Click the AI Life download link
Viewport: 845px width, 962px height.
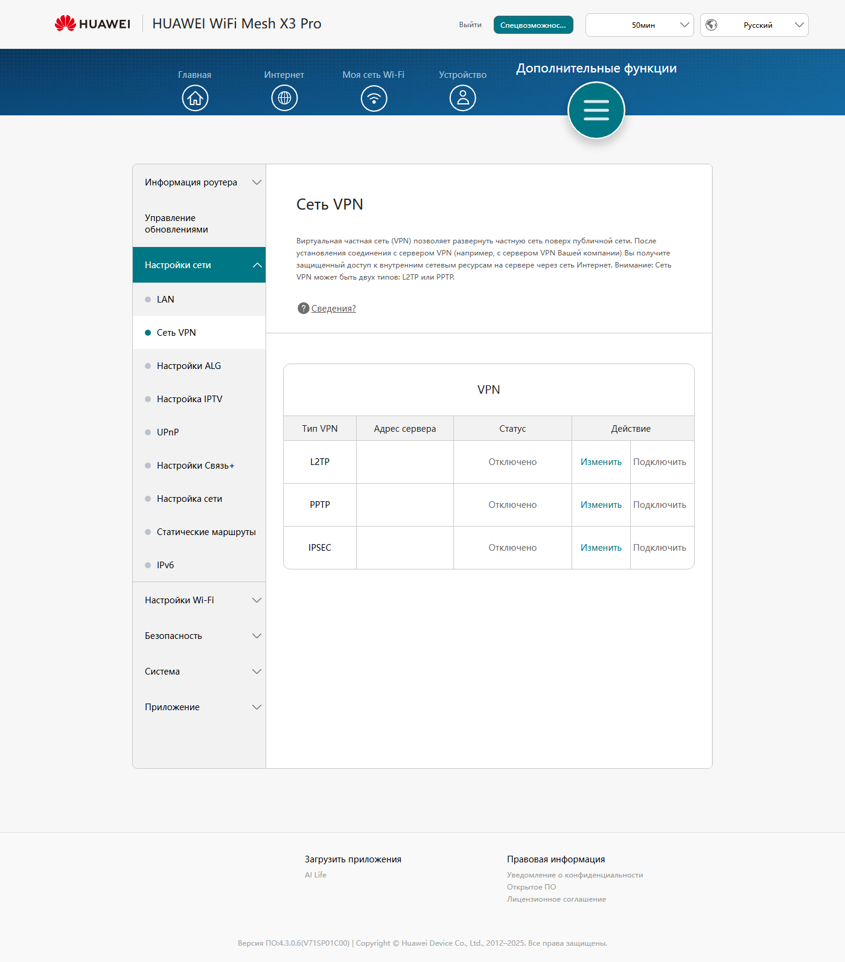pyautogui.click(x=316, y=874)
